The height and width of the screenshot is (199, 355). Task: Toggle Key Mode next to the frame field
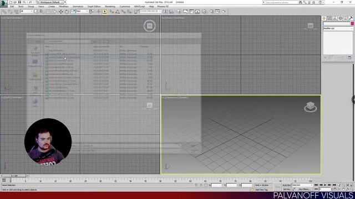[x=316, y=189]
